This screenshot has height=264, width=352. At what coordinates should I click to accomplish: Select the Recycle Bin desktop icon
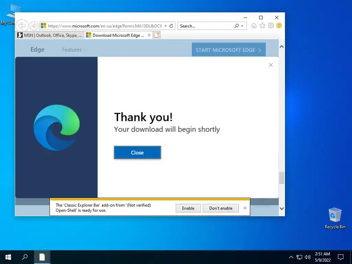point(335,218)
